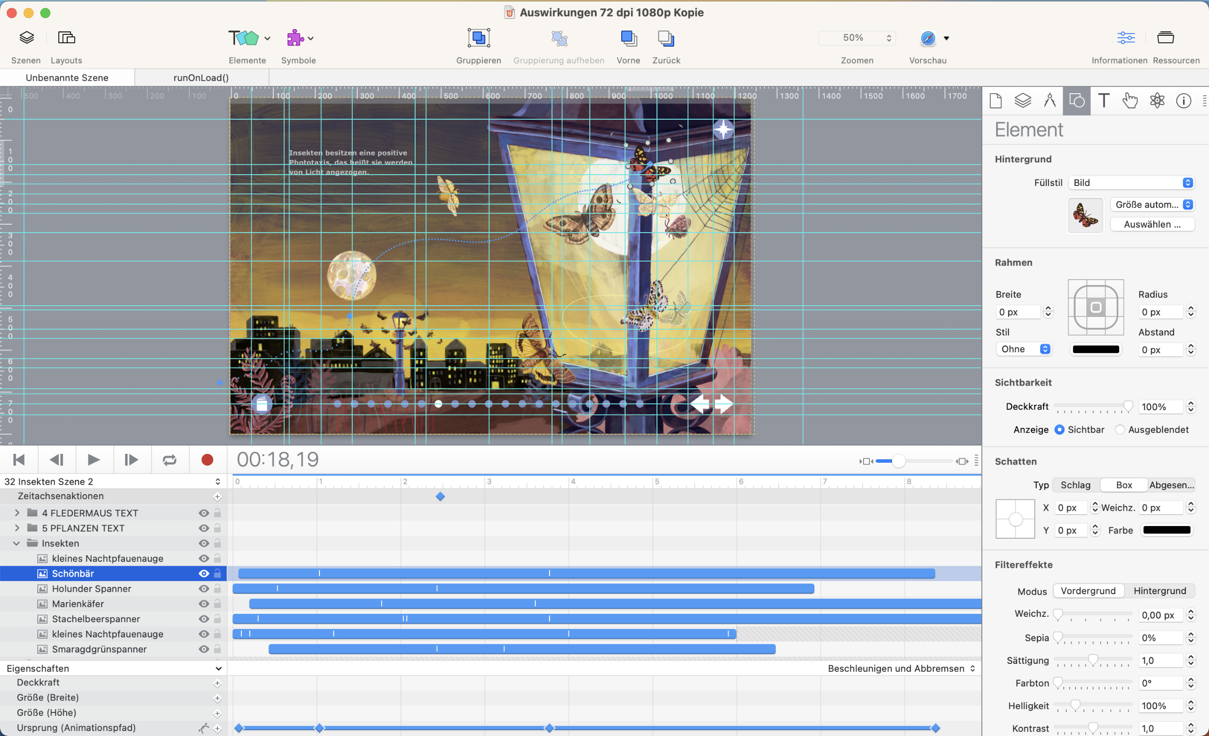1209x736 pixels.
Task: Open the metrics inspector compass icon
Action: [x=1050, y=101]
